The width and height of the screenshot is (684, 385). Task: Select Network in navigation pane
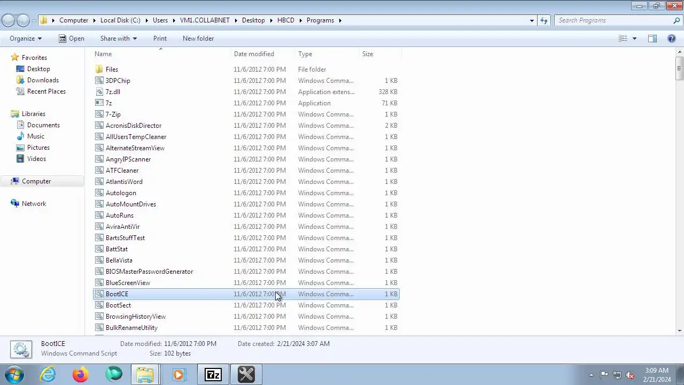[34, 204]
